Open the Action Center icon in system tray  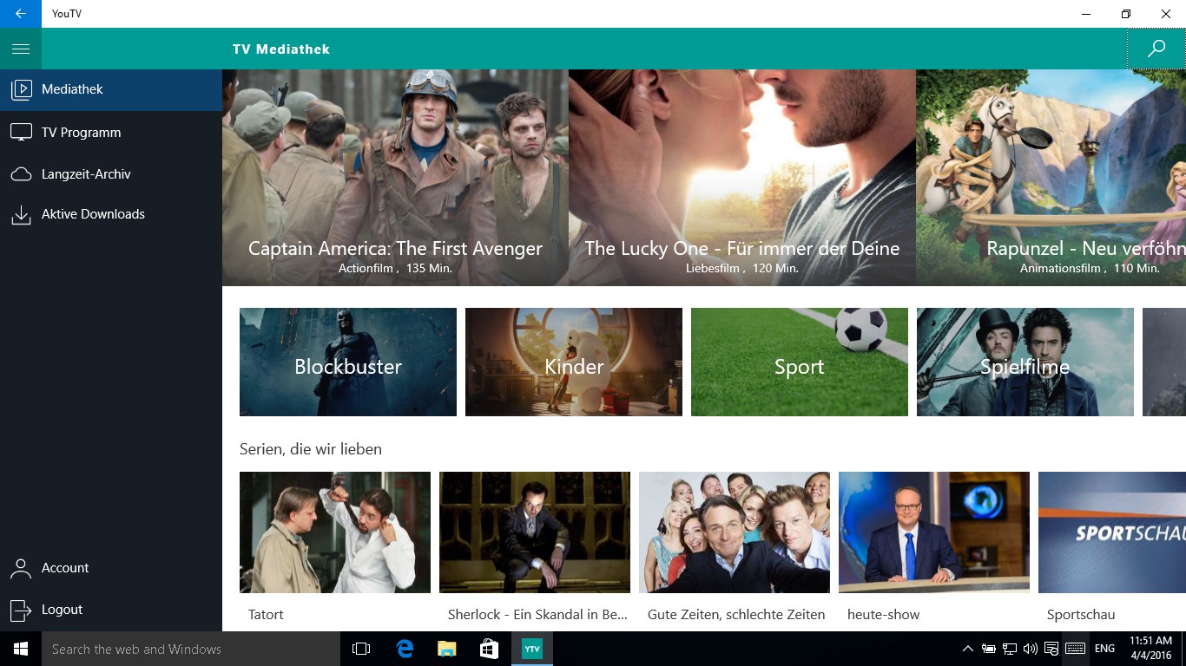click(x=1051, y=649)
